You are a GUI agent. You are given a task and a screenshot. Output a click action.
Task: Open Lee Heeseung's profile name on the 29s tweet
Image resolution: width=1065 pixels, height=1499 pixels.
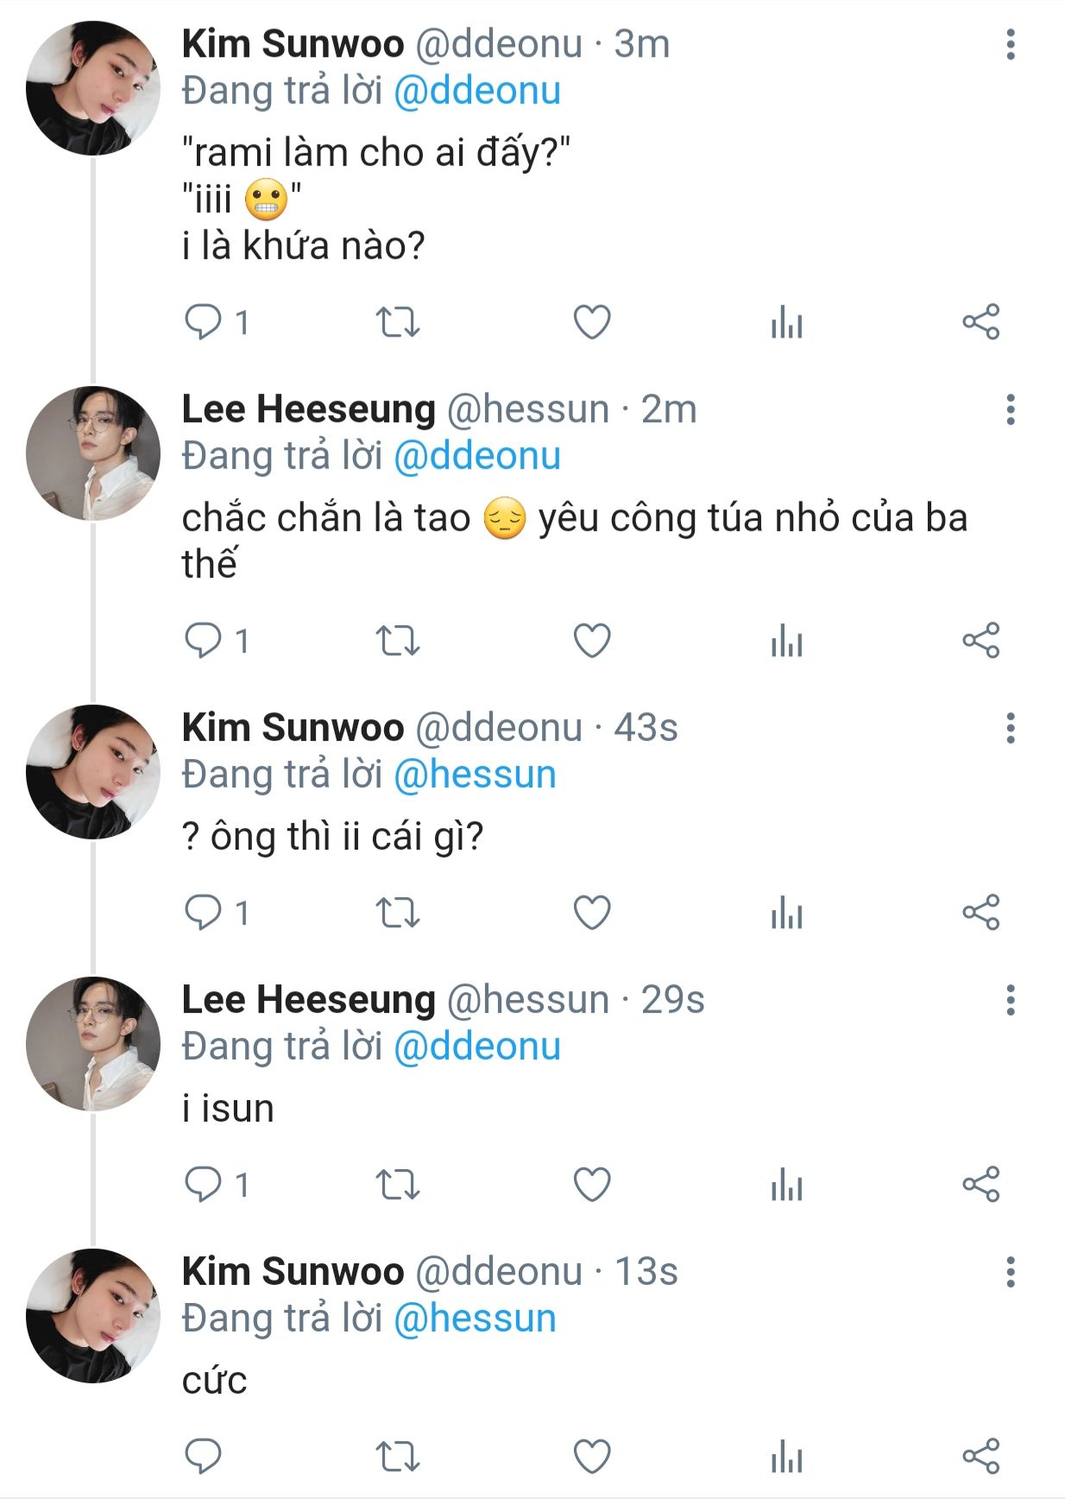click(308, 1001)
